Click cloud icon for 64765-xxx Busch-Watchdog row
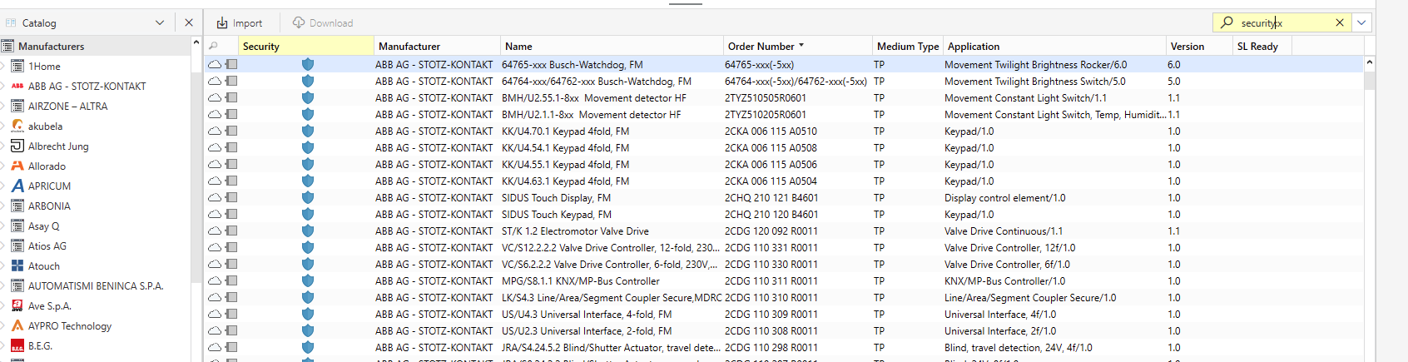The width and height of the screenshot is (1408, 362). tap(215, 64)
